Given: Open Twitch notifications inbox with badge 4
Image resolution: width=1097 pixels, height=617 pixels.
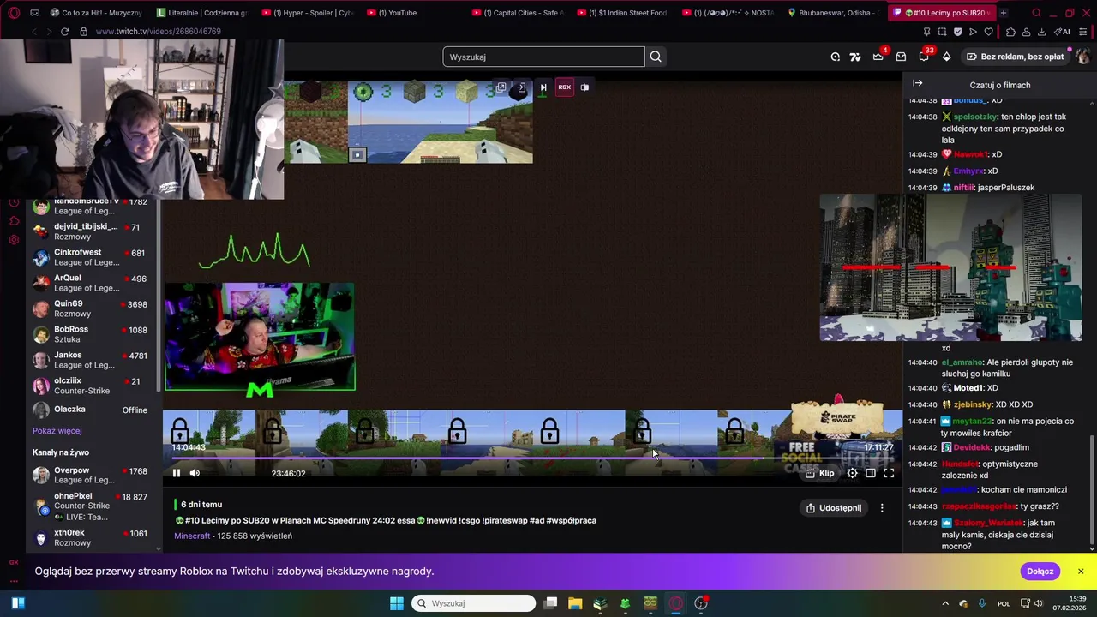Looking at the screenshot, I should pyautogui.click(x=878, y=57).
